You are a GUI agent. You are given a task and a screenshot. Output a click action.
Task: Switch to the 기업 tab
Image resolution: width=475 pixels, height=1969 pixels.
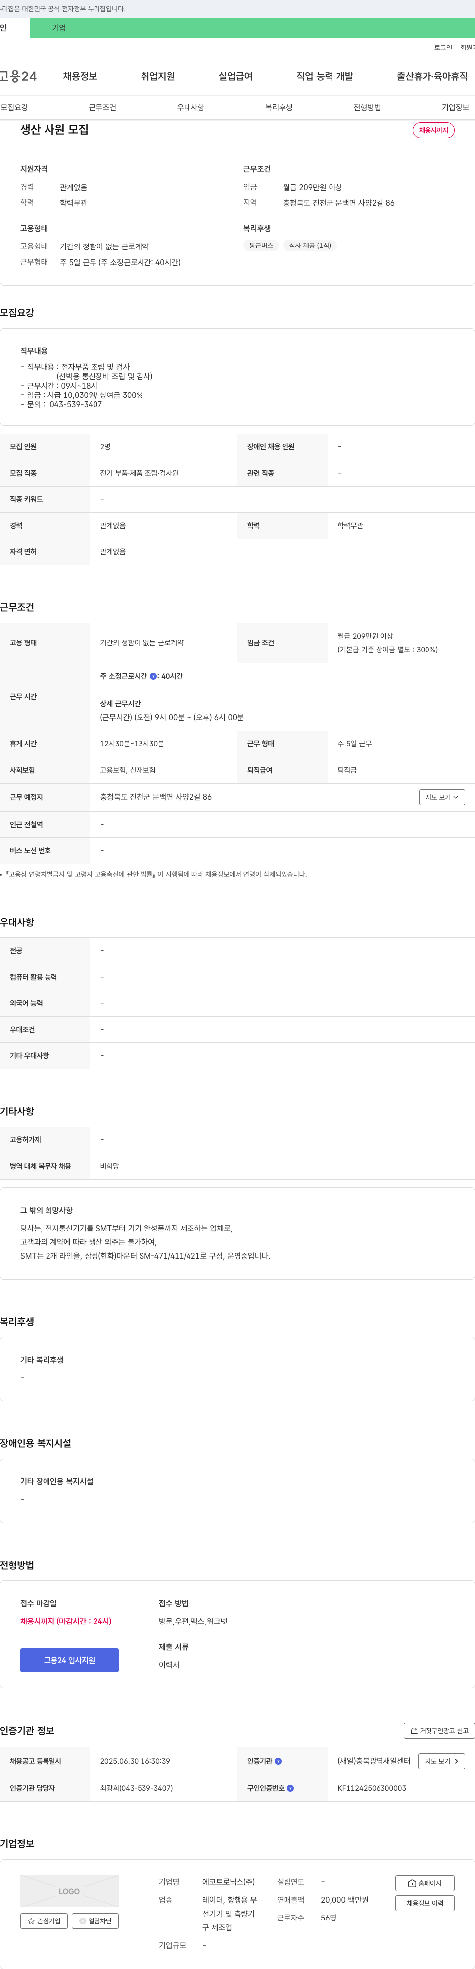pyautogui.click(x=59, y=28)
